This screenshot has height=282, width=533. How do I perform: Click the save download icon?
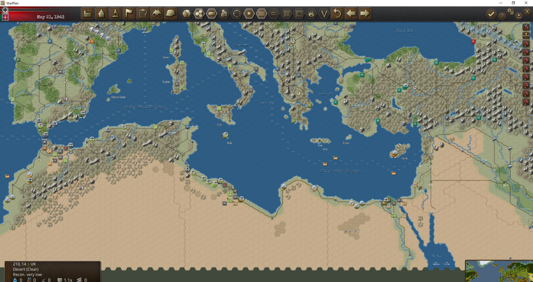(519, 16)
